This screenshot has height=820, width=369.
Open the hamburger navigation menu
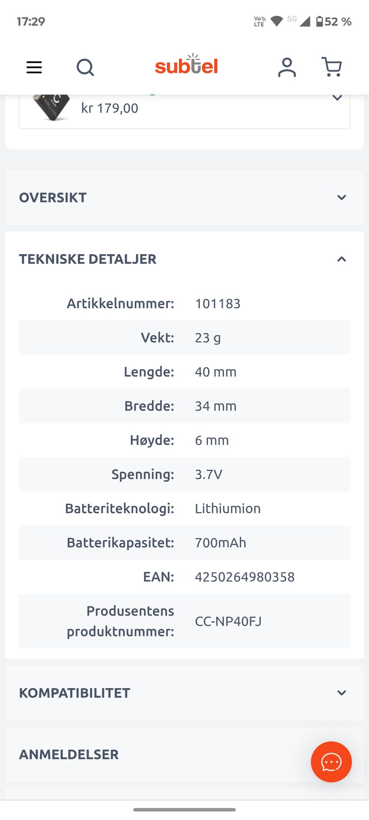pos(34,67)
